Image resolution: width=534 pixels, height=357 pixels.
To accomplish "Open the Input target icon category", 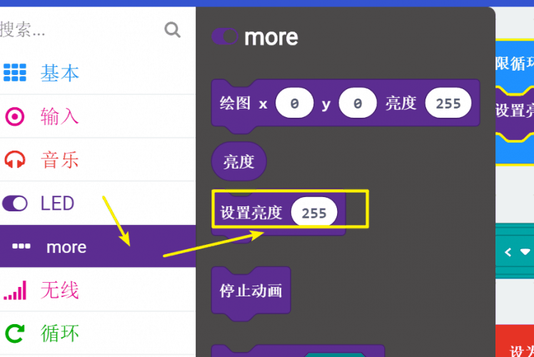I will click(x=15, y=116).
